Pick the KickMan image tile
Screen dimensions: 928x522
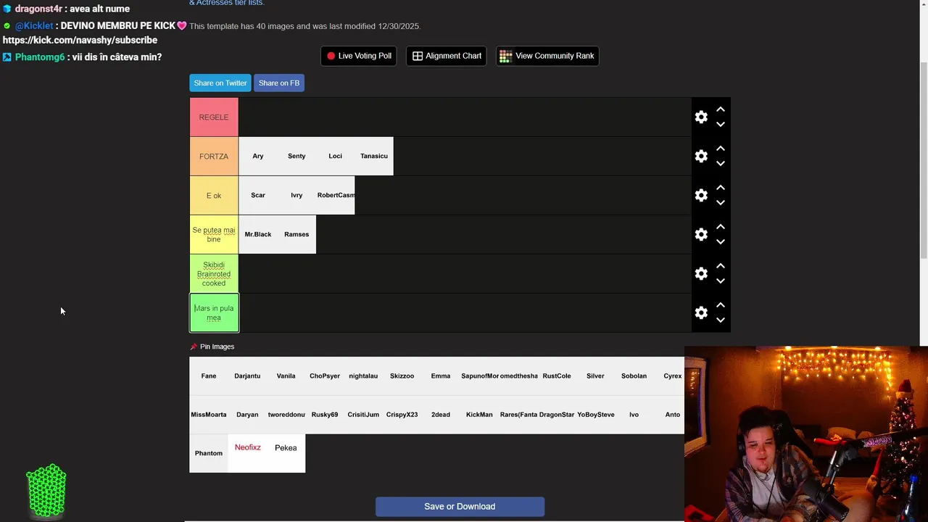pos(479,415)
